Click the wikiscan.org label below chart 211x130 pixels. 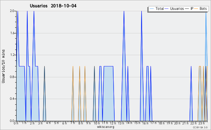point(105,127)
